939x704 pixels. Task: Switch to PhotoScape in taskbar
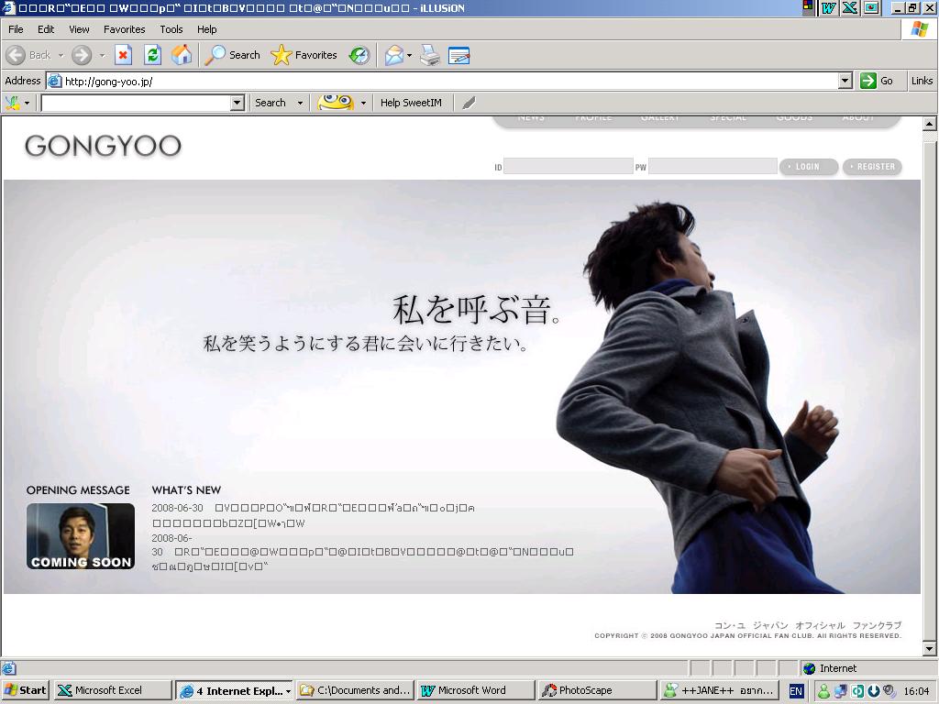click(597, 690)
